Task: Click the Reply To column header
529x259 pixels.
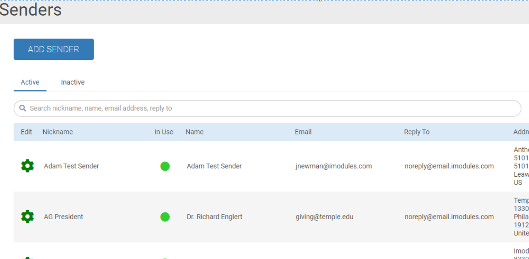Action: click(x=416, y=132)
